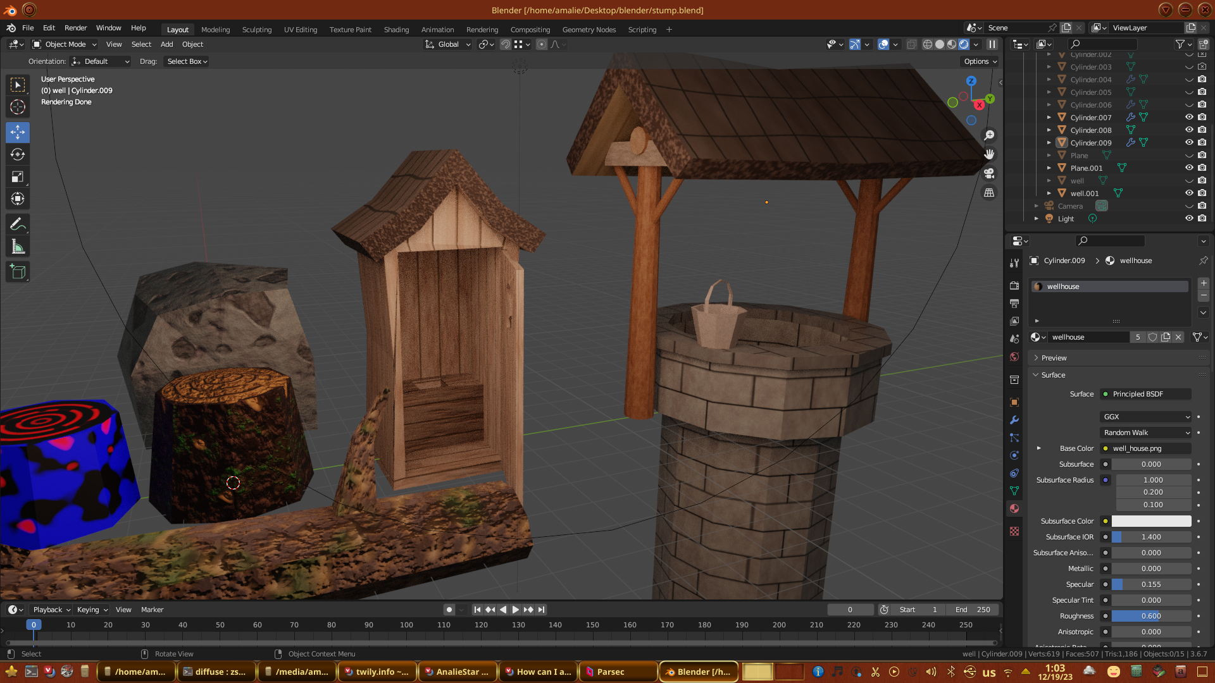The height and width of the screenshot is (683, 1215).
Task: Select the Annotate pencil tool
Action: pyautogui.click(x=18, y=224)
